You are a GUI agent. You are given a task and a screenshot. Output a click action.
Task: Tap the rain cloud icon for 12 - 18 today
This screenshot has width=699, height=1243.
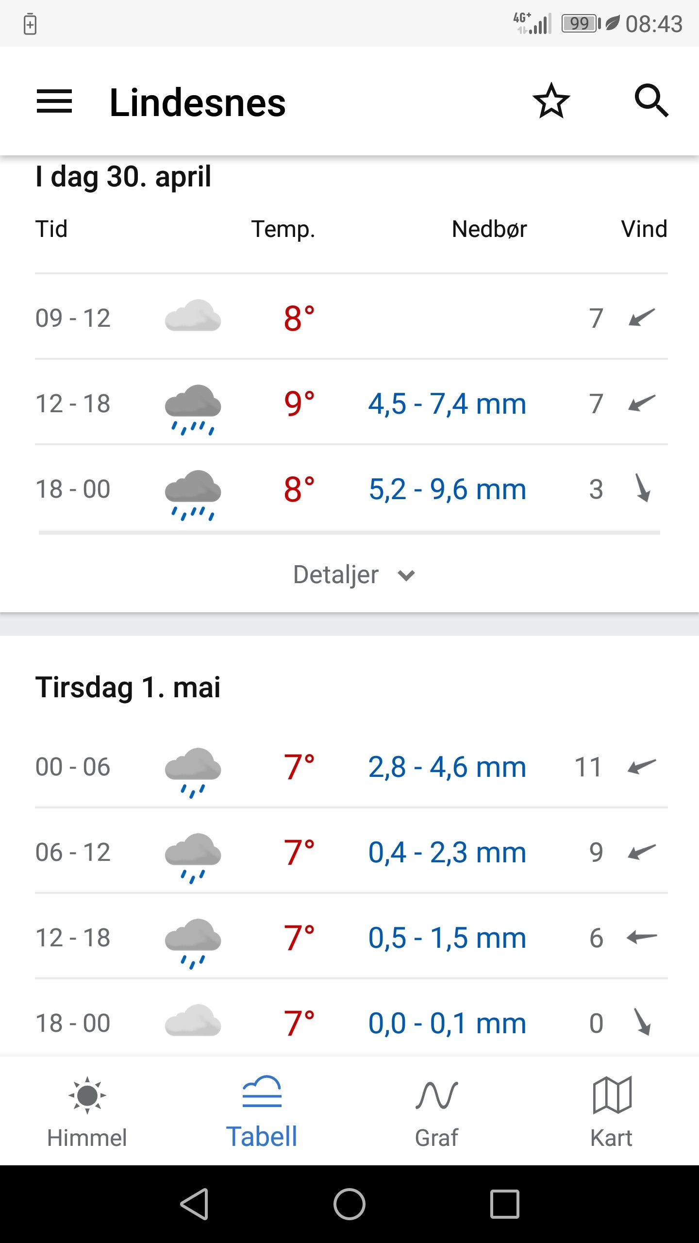193,409
